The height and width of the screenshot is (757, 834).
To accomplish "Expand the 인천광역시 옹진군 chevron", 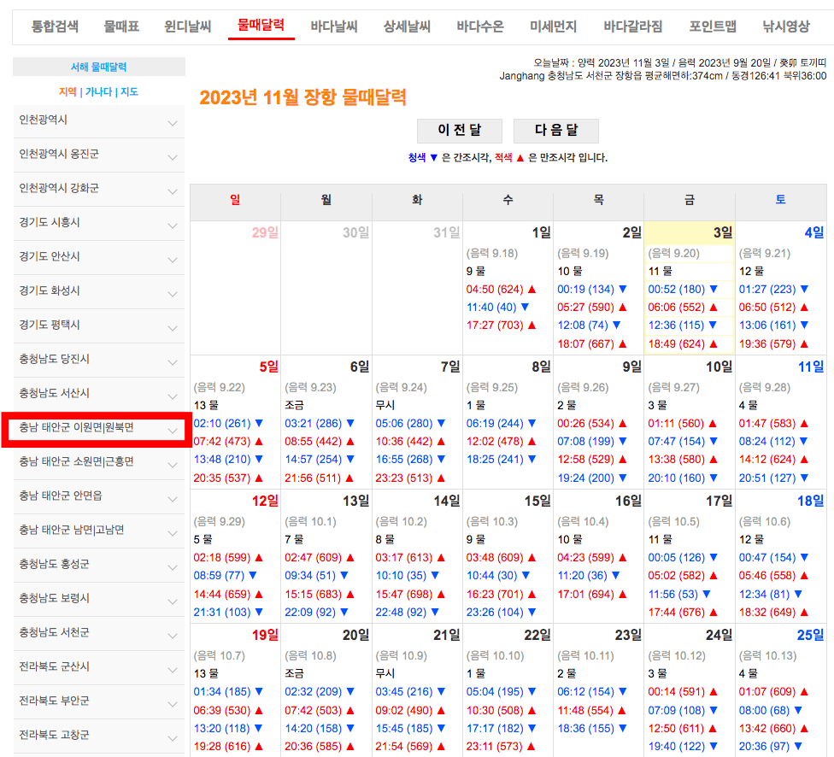I will point(173,157).
